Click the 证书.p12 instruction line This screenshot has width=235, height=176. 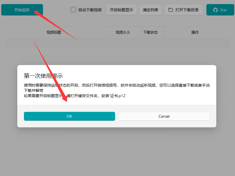tap(75, 96)
